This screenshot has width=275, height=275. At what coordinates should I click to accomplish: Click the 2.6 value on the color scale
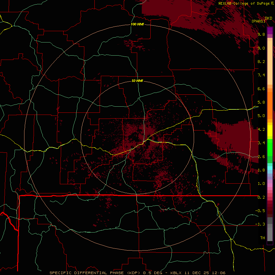261,157
